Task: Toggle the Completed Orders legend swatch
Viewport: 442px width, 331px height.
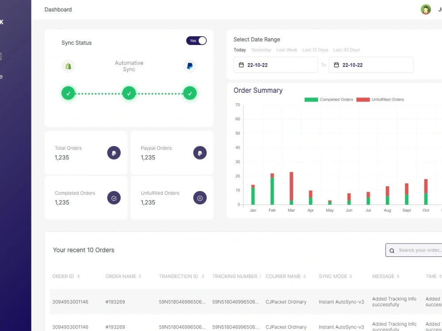Action: (x=311, y=100)
